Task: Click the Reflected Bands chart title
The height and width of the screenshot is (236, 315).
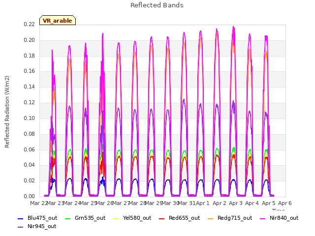Action: 157,5
